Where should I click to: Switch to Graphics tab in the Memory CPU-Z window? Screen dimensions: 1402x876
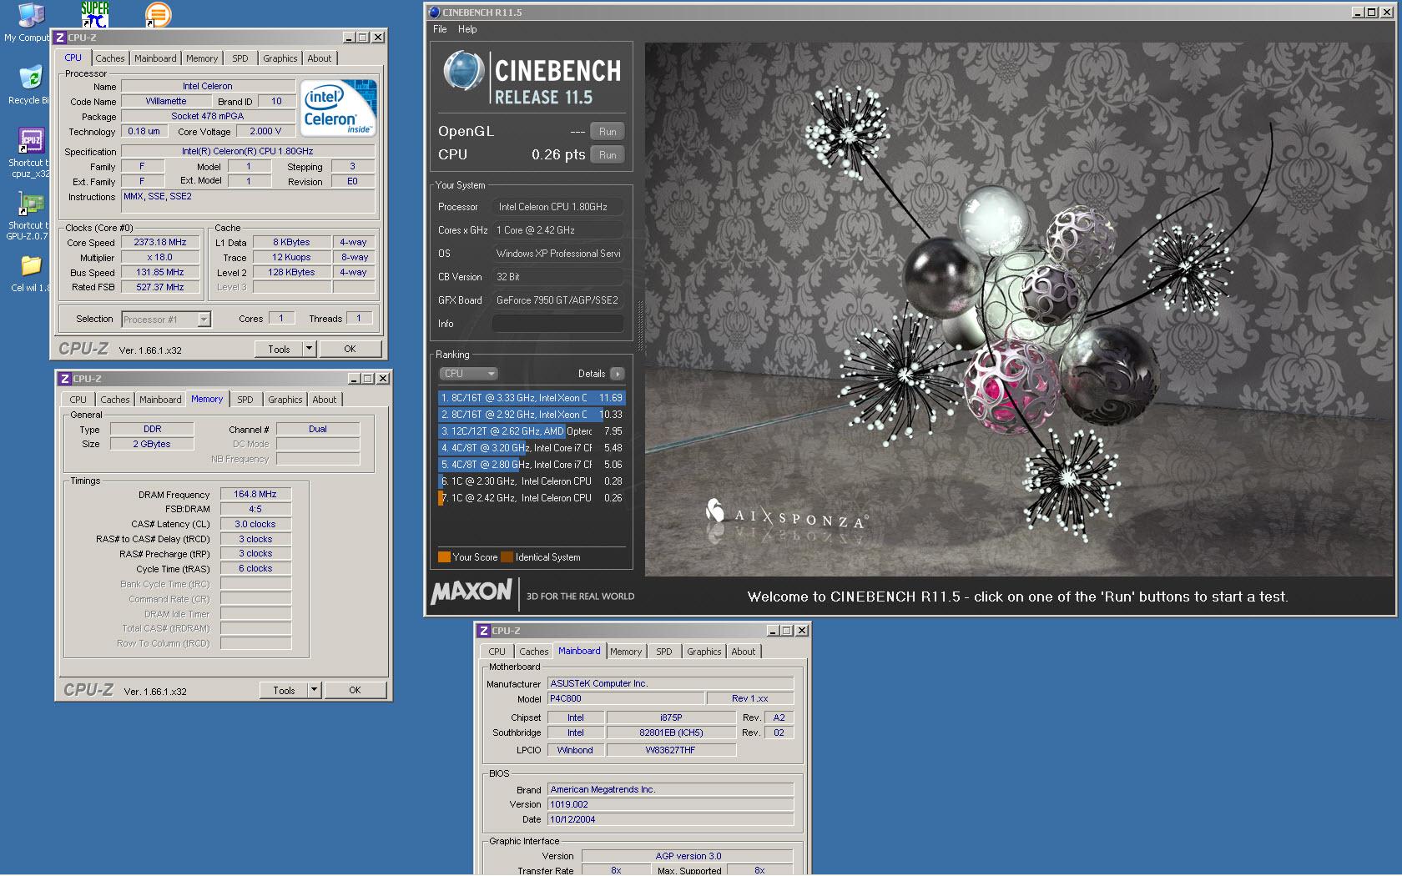285,400
